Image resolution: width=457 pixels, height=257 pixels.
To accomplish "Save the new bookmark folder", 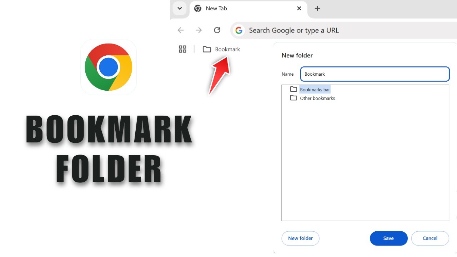I will pyautogui.click(x=388, y=238).
